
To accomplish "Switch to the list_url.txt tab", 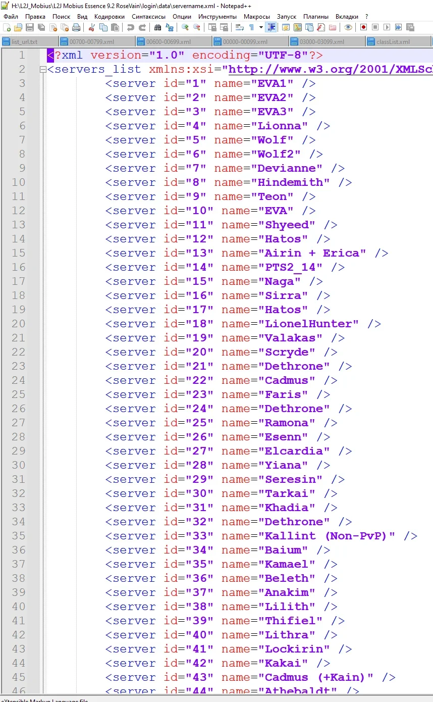I will click(24, 42).
